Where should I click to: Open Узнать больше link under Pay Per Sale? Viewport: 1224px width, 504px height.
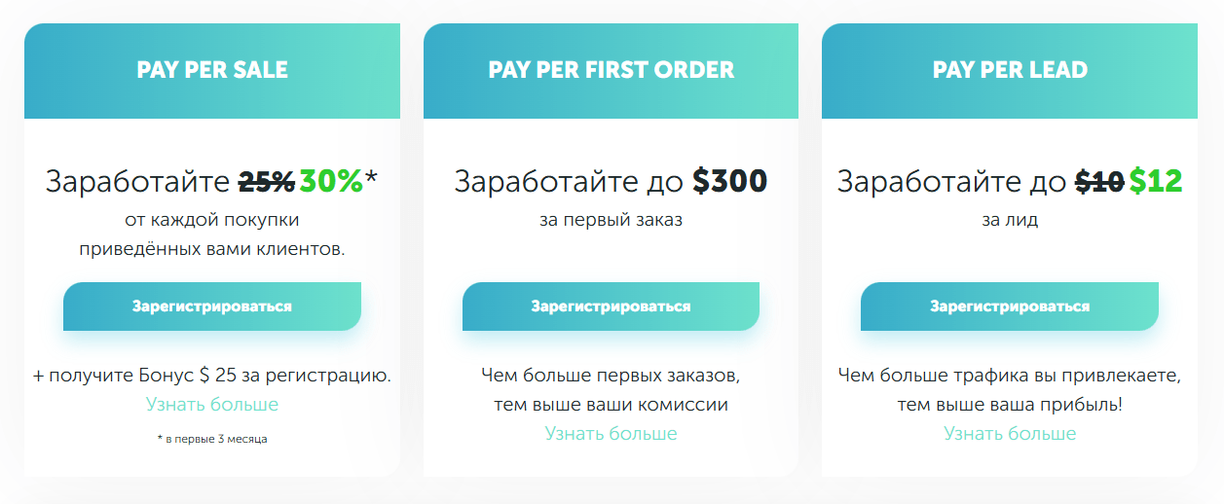click(212, 404)
